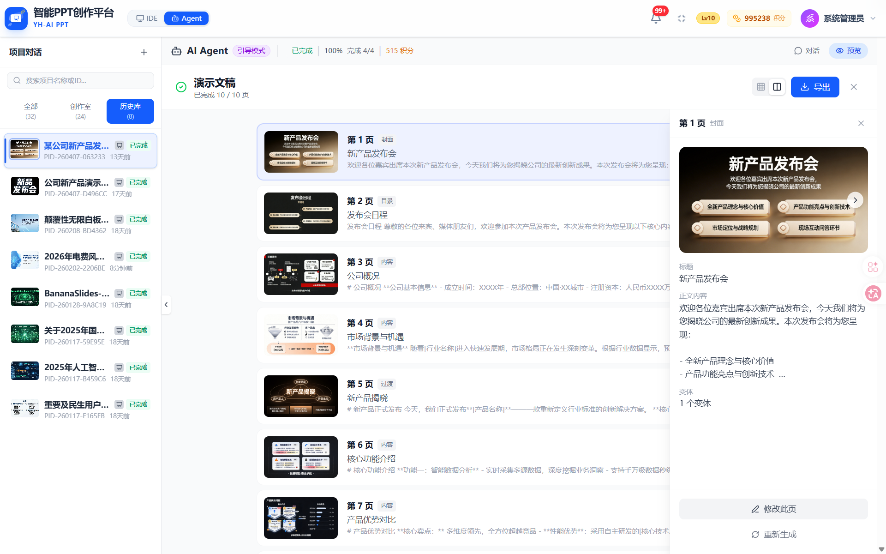Click the 重新生成 regenerate button

(773, 534)
